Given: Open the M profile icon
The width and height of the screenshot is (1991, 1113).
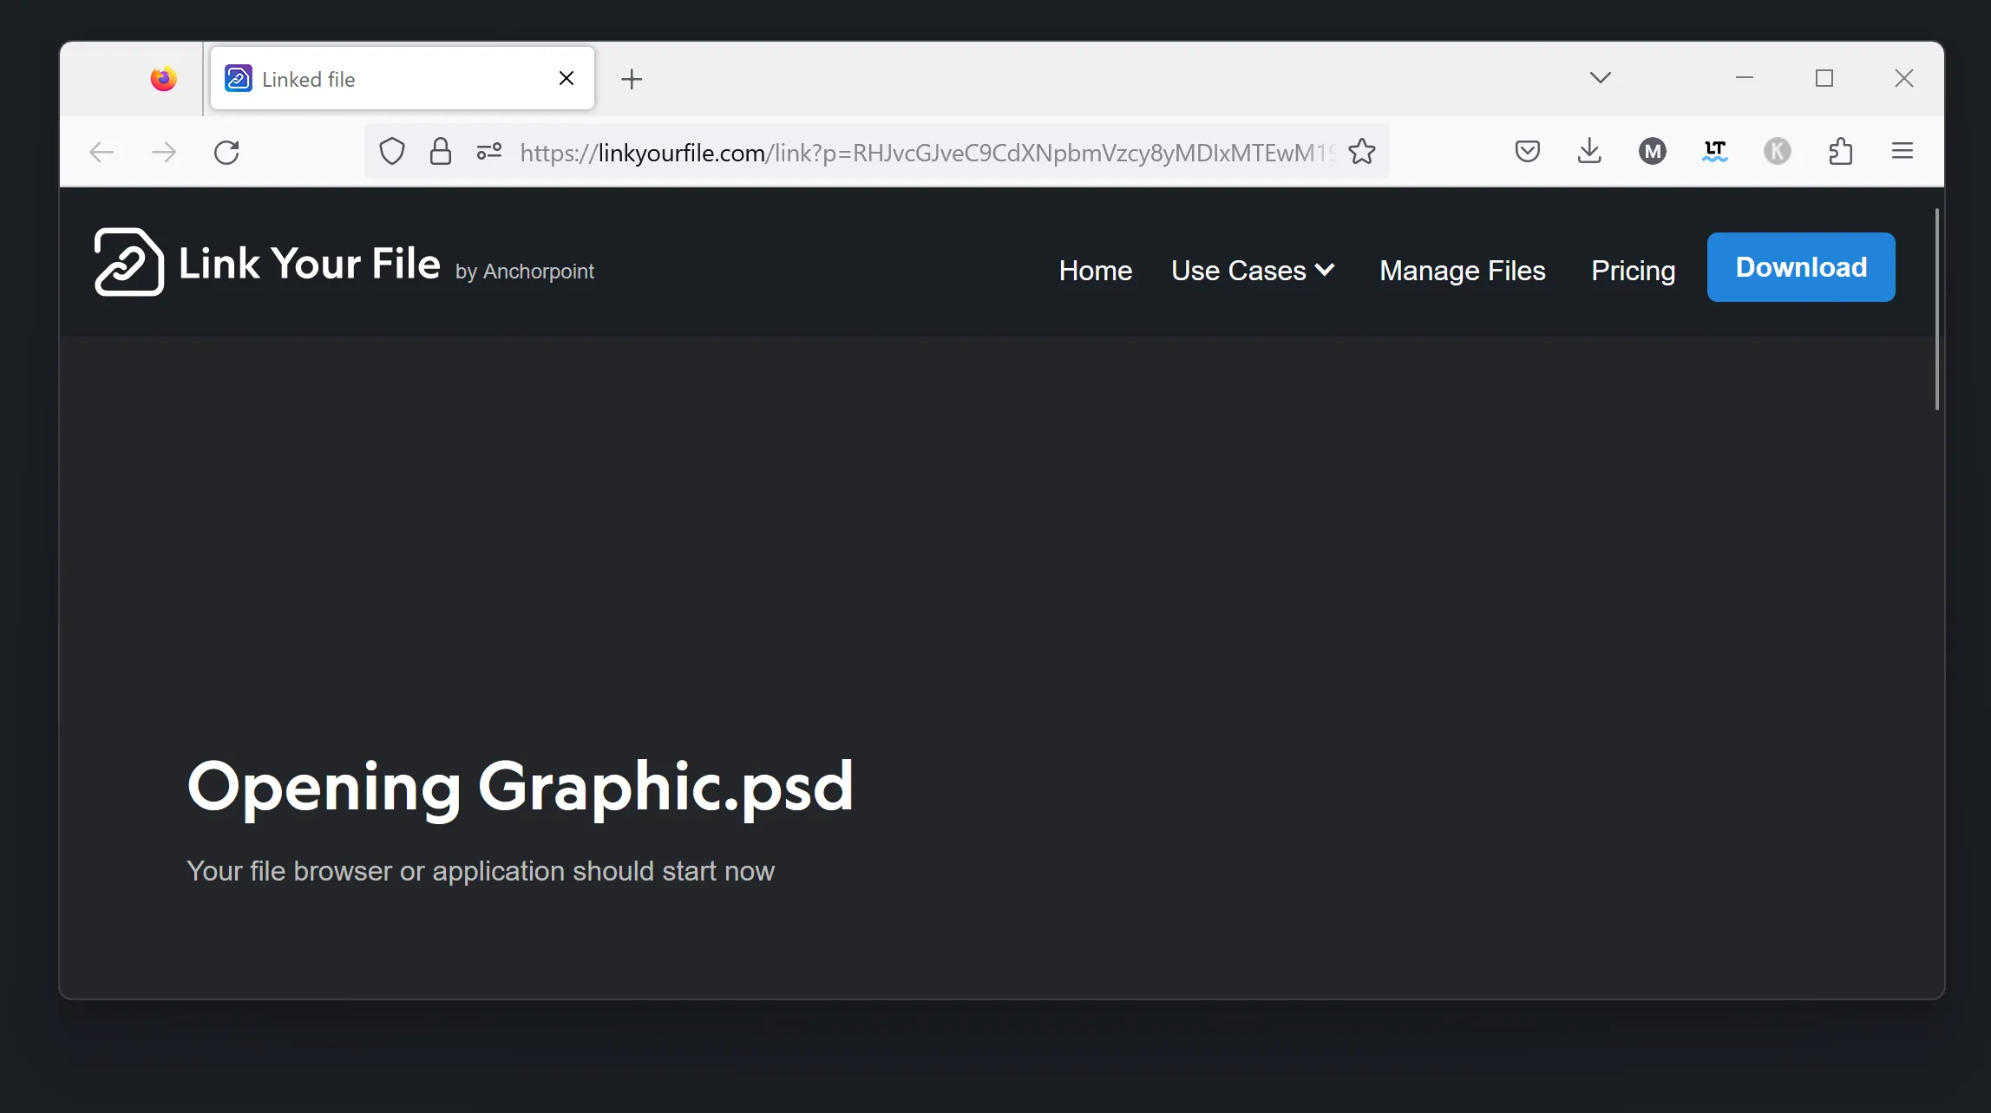Looking at the screenshot, I should pyautogui.click(x=1652, y=151).
